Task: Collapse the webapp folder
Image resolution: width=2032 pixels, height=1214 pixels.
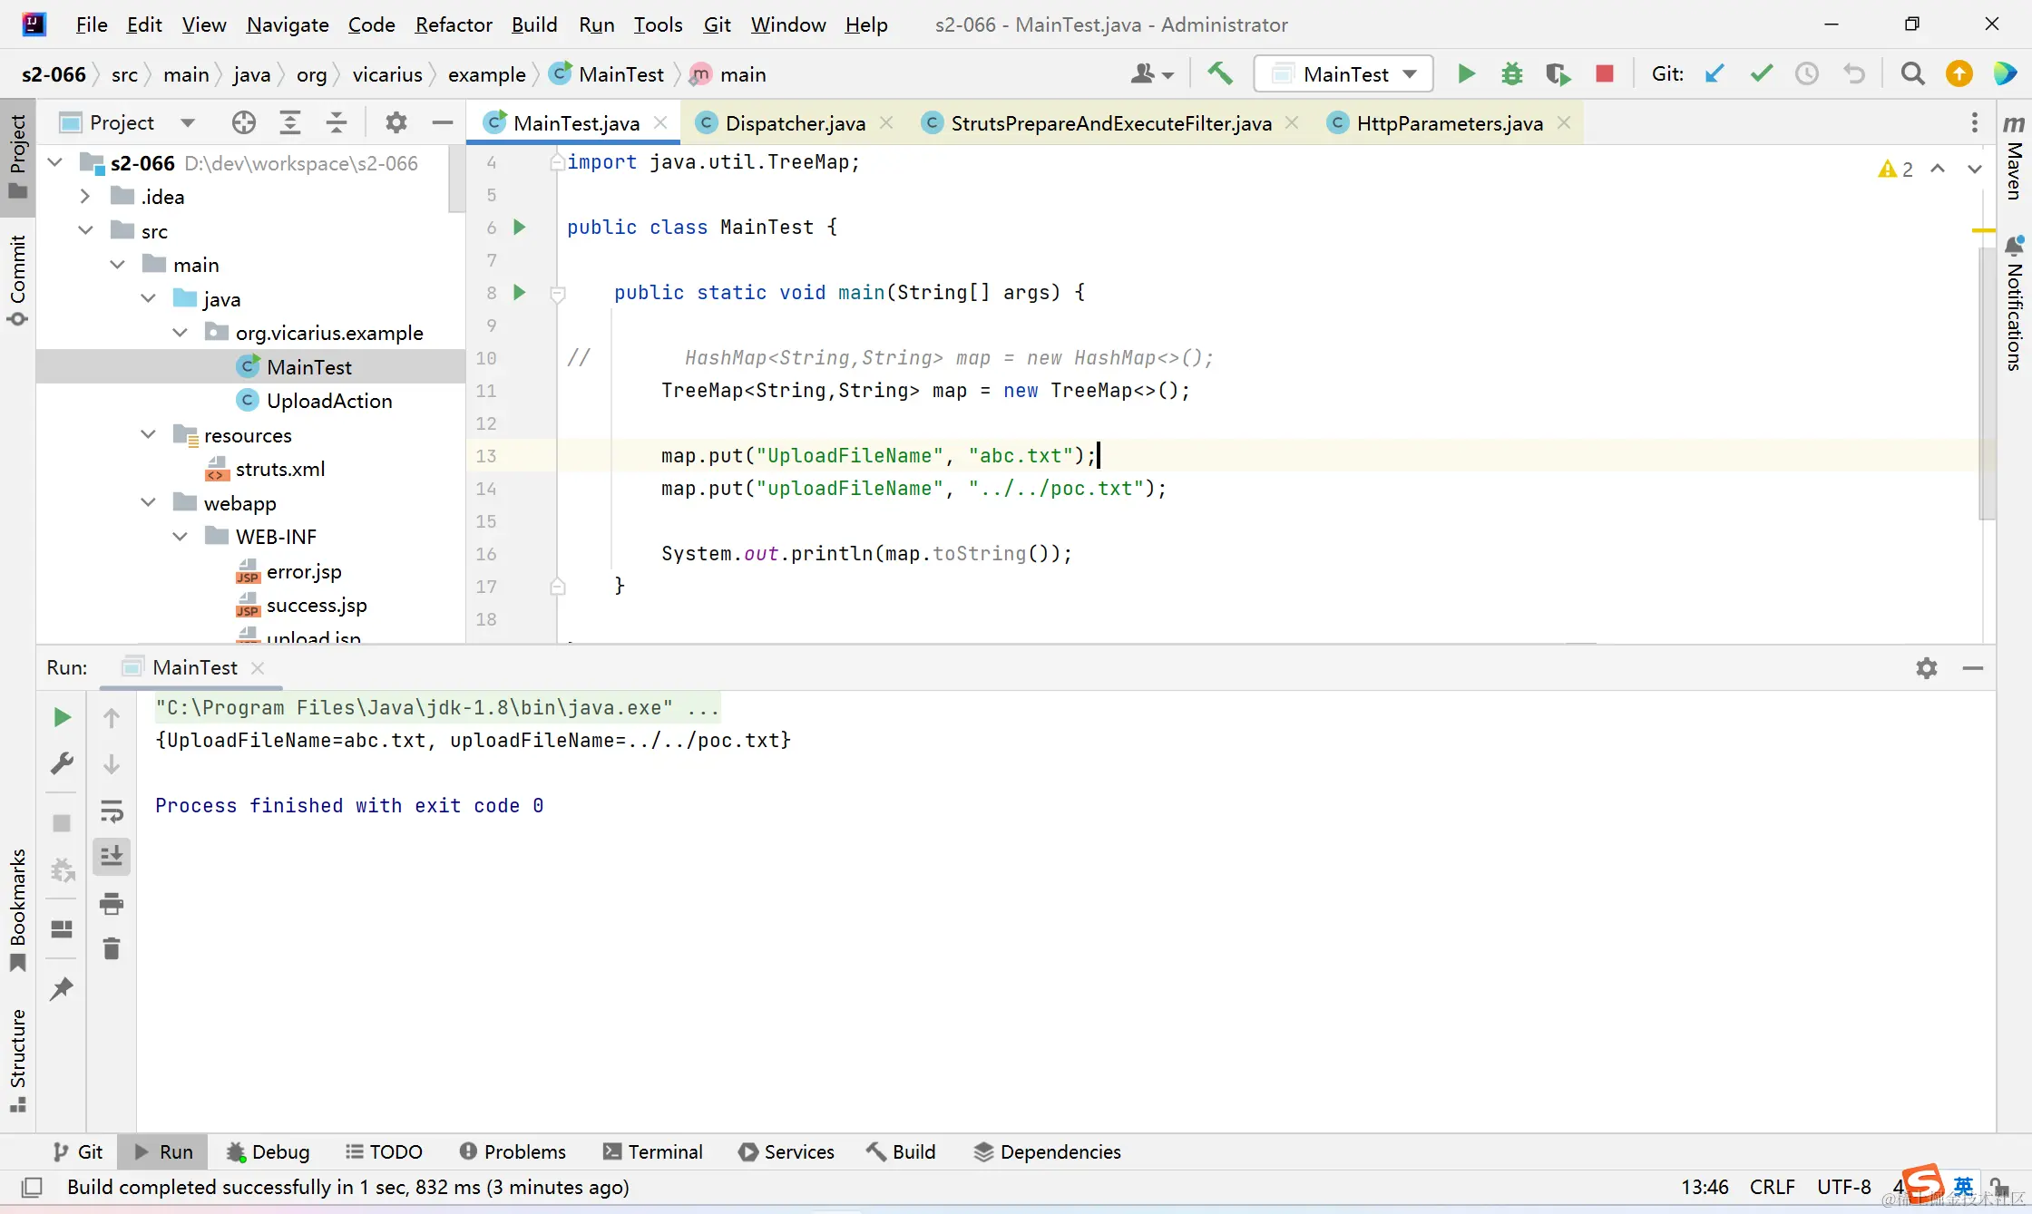Action: [149, 502]
